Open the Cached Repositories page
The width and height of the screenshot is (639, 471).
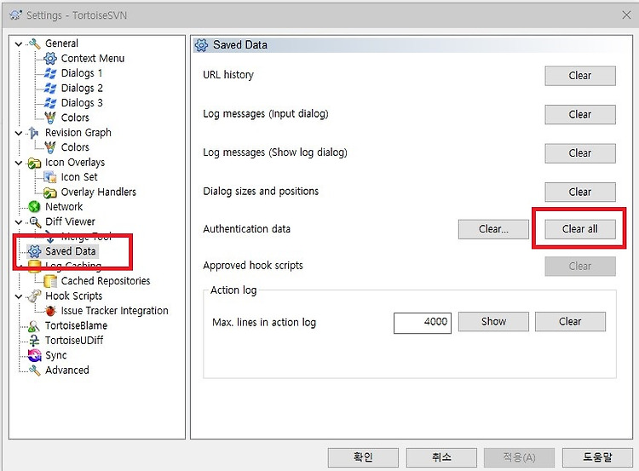coord(106,281)
